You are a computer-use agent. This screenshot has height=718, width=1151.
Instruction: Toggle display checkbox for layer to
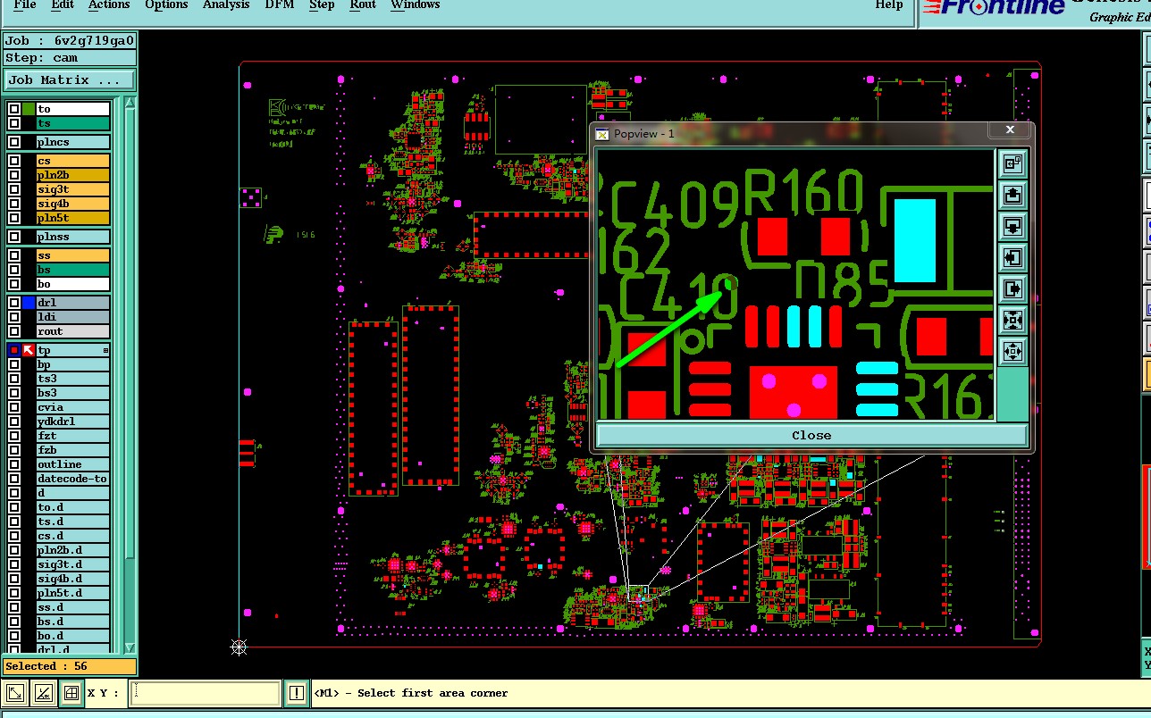point(14,109)
